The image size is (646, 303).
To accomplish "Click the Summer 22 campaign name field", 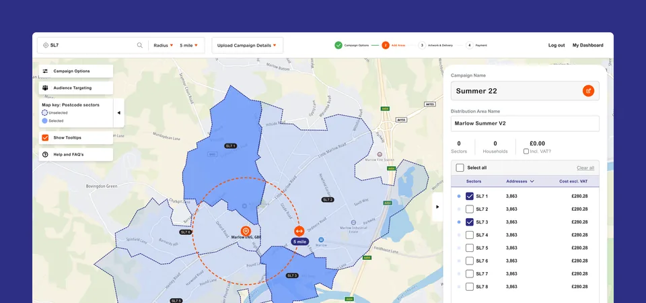I will (525, 91).
